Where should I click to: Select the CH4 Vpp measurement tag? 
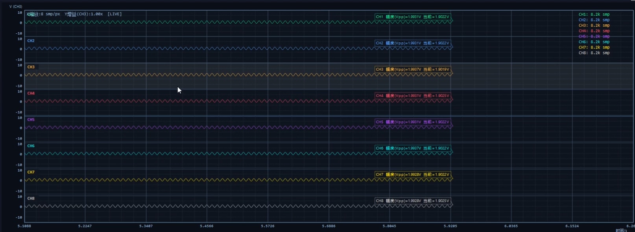click(412, 96)
